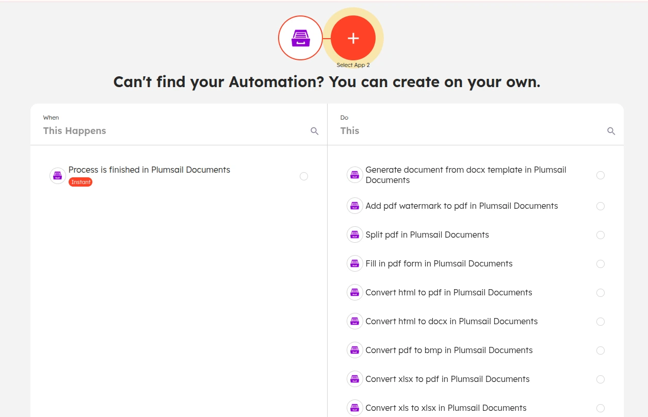The height and width of the screenshot is (417, 648).
Task: Click text Convert html to docx
Action: coord(451,322)
